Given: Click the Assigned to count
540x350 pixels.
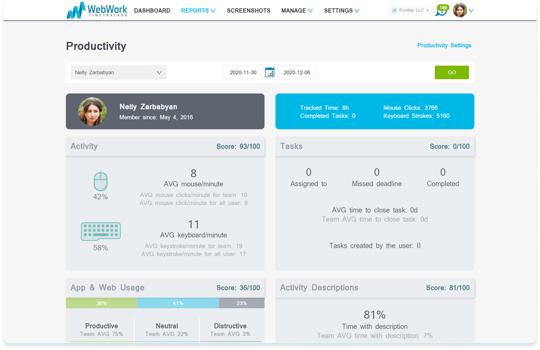Looking at the screenshot, I should tap(309, 172).
